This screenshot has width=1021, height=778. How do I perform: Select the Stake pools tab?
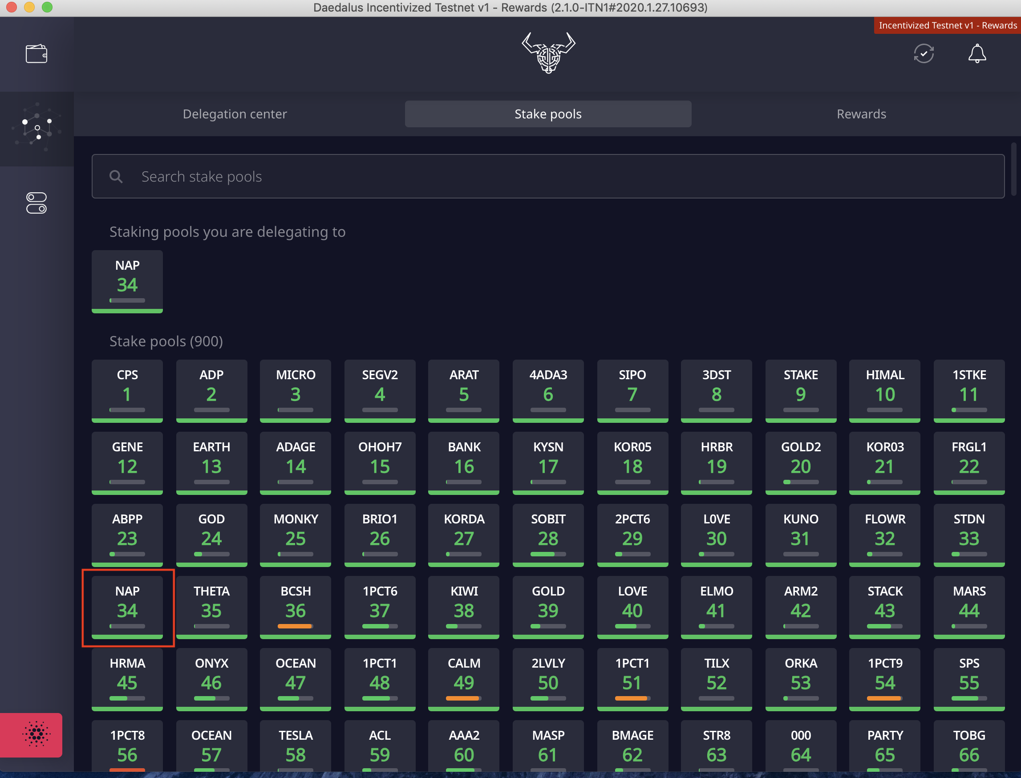pos(548,114)
